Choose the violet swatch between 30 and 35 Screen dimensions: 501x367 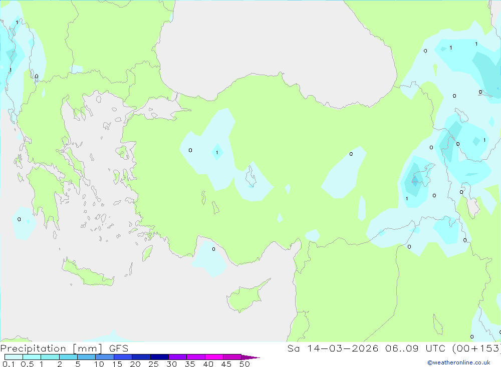pos(178,357)
